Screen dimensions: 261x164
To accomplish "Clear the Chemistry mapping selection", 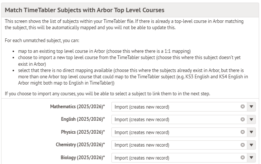I will tap(242, 145).
